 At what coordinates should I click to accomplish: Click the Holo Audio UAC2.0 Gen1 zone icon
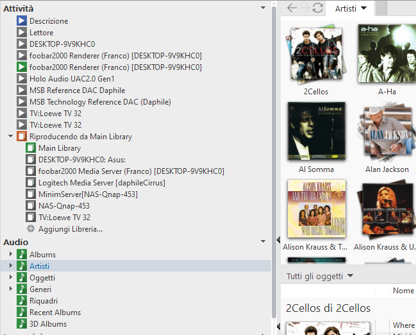tap(22, 79)
